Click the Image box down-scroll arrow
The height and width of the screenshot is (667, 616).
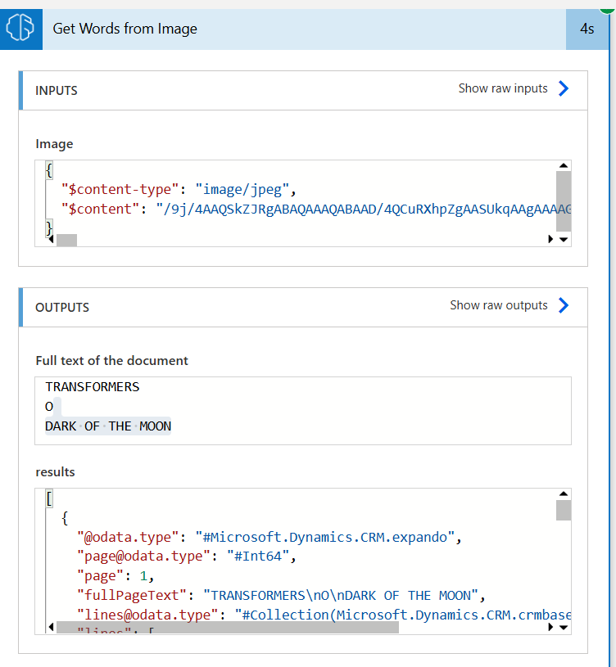click(564, 240)
